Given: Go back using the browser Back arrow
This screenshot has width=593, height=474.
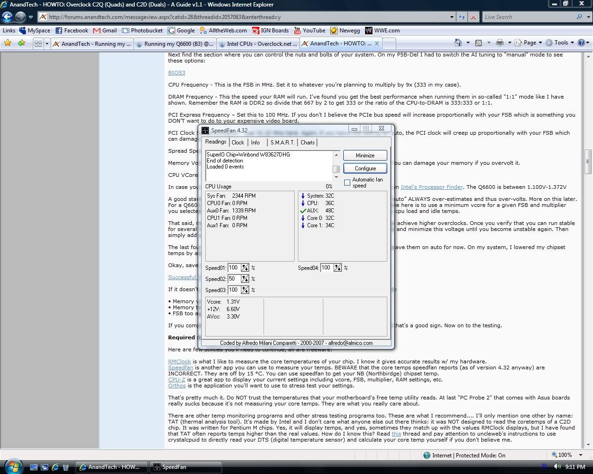Looking at the screenshot, I should 7,17.
